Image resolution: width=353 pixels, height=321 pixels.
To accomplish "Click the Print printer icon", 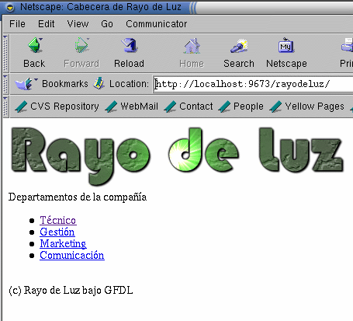I will (x=348, y=45).
